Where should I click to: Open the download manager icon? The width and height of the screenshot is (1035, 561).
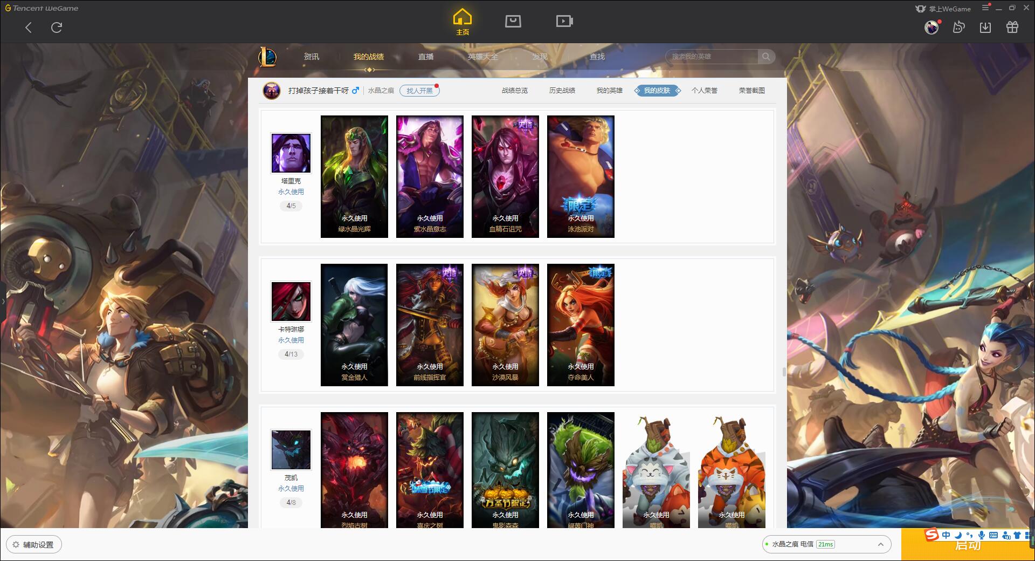(985, 28)
